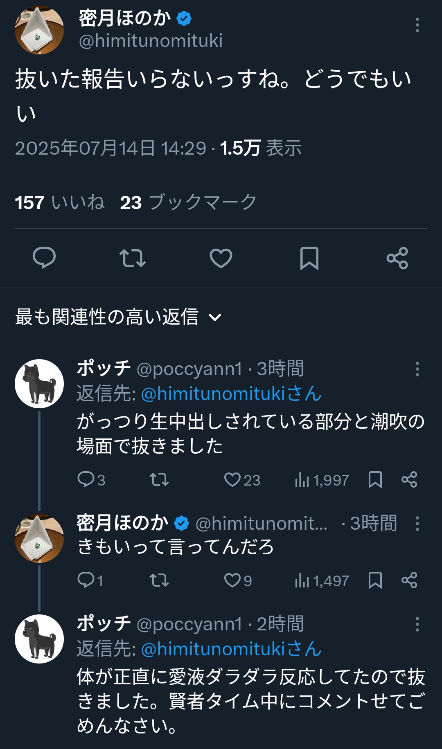Like the main post
The image size is (442, 749).
tap(221, 258)
